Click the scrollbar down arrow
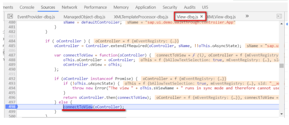The height and width of the screenshot is (125, 289). point(281,114)
